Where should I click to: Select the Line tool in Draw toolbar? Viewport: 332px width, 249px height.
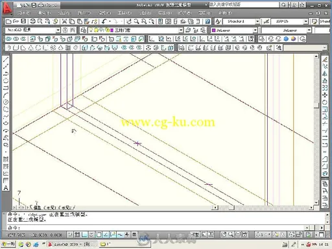pyautogui.click(x=6, y=59)
